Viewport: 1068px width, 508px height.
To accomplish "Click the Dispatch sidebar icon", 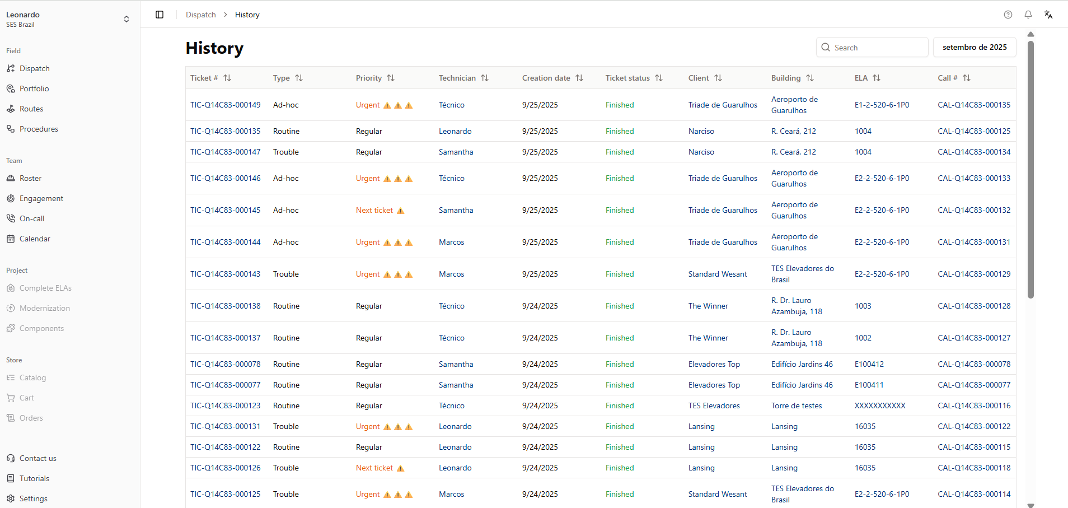I will pyautogui.click(x=11, y=68).
